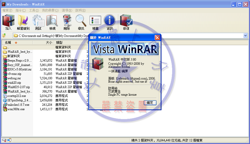The height and width of the screenshot is (144, 250).
Task: Click the WinRAR title bar application icon
Action: tap(4, 4)
